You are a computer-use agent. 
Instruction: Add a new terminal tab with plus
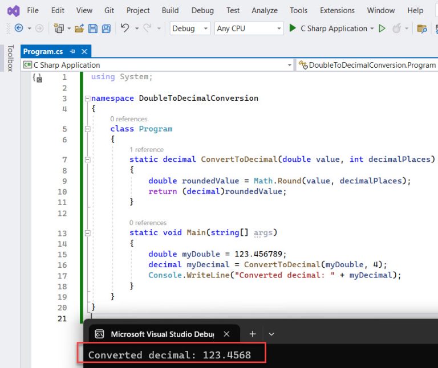click(253, 334)
